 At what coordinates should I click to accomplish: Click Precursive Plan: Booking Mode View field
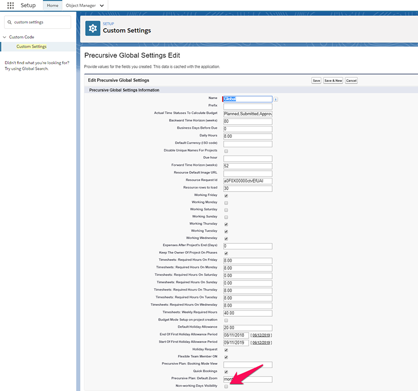248,364
